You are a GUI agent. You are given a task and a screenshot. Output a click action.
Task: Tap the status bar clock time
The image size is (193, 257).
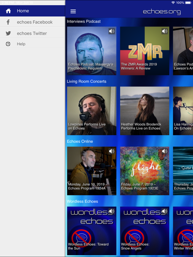pos(8,3)
